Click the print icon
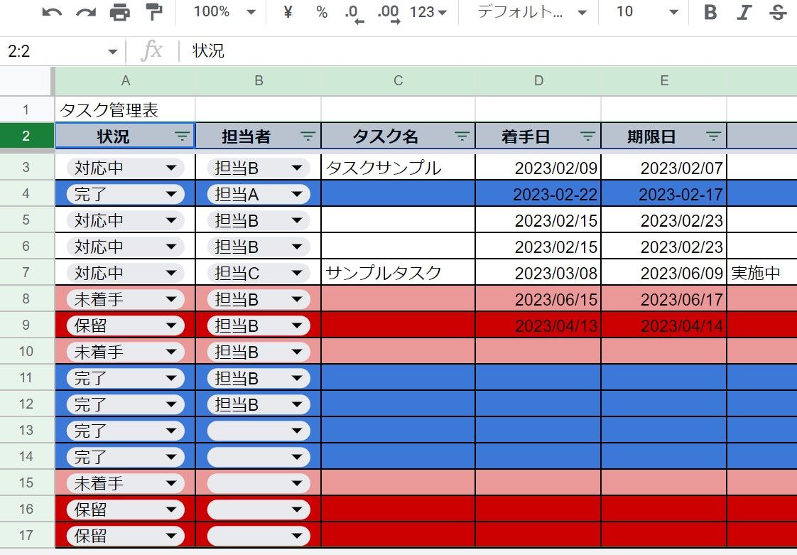 click(x=119, y=11)
